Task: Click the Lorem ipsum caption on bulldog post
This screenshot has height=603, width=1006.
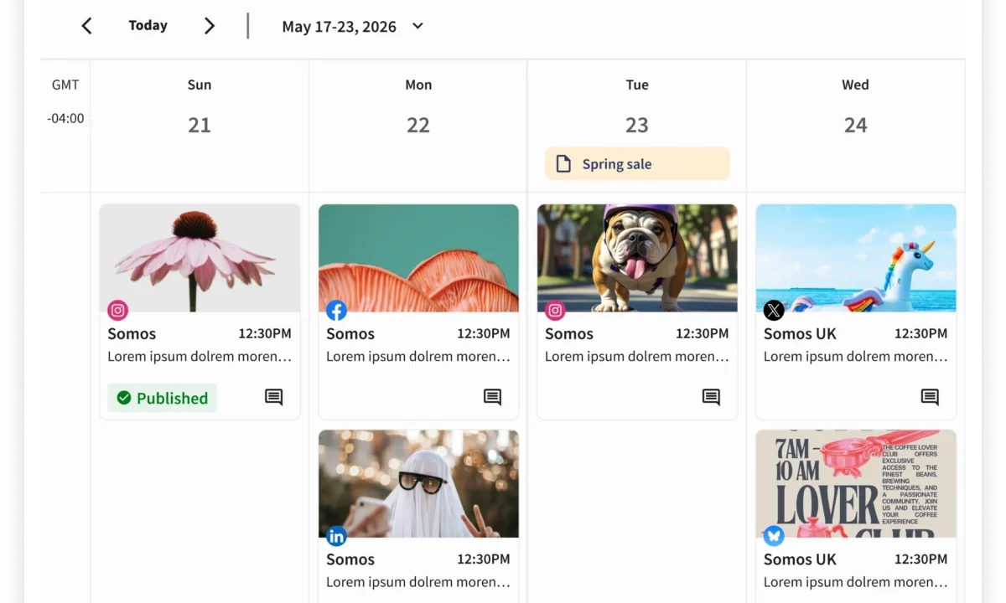Action: 637,357
